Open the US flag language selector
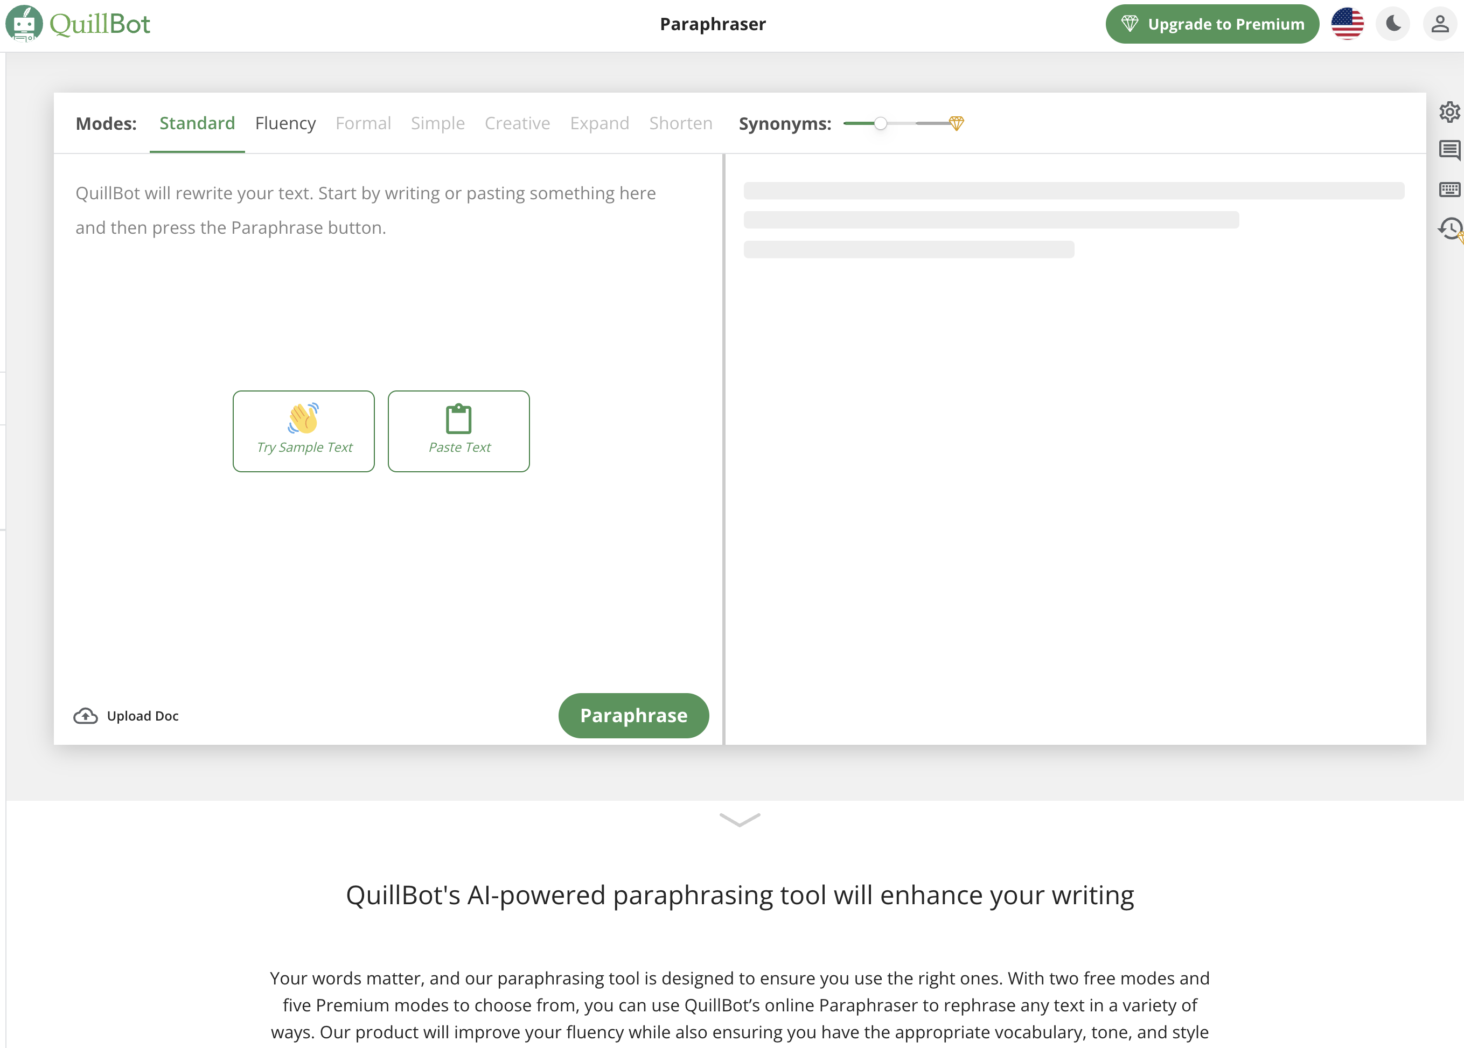Image resolution: width=1464 pixels, height=1048 pixels. pos(1347,24)
